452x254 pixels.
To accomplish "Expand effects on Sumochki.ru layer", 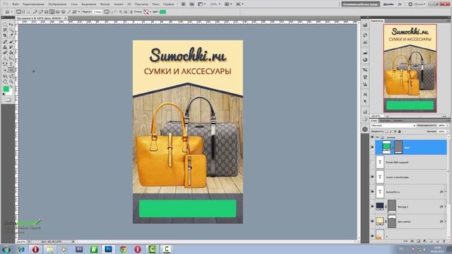I will pyautogui.click(x=446, y=192).
